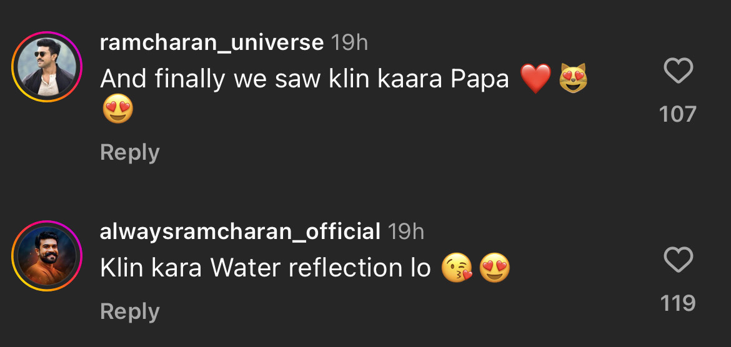Click the 19h timestamp beside ramcharan_universe
The width and height of the screenshot is (731, 347).
(349, 42)
